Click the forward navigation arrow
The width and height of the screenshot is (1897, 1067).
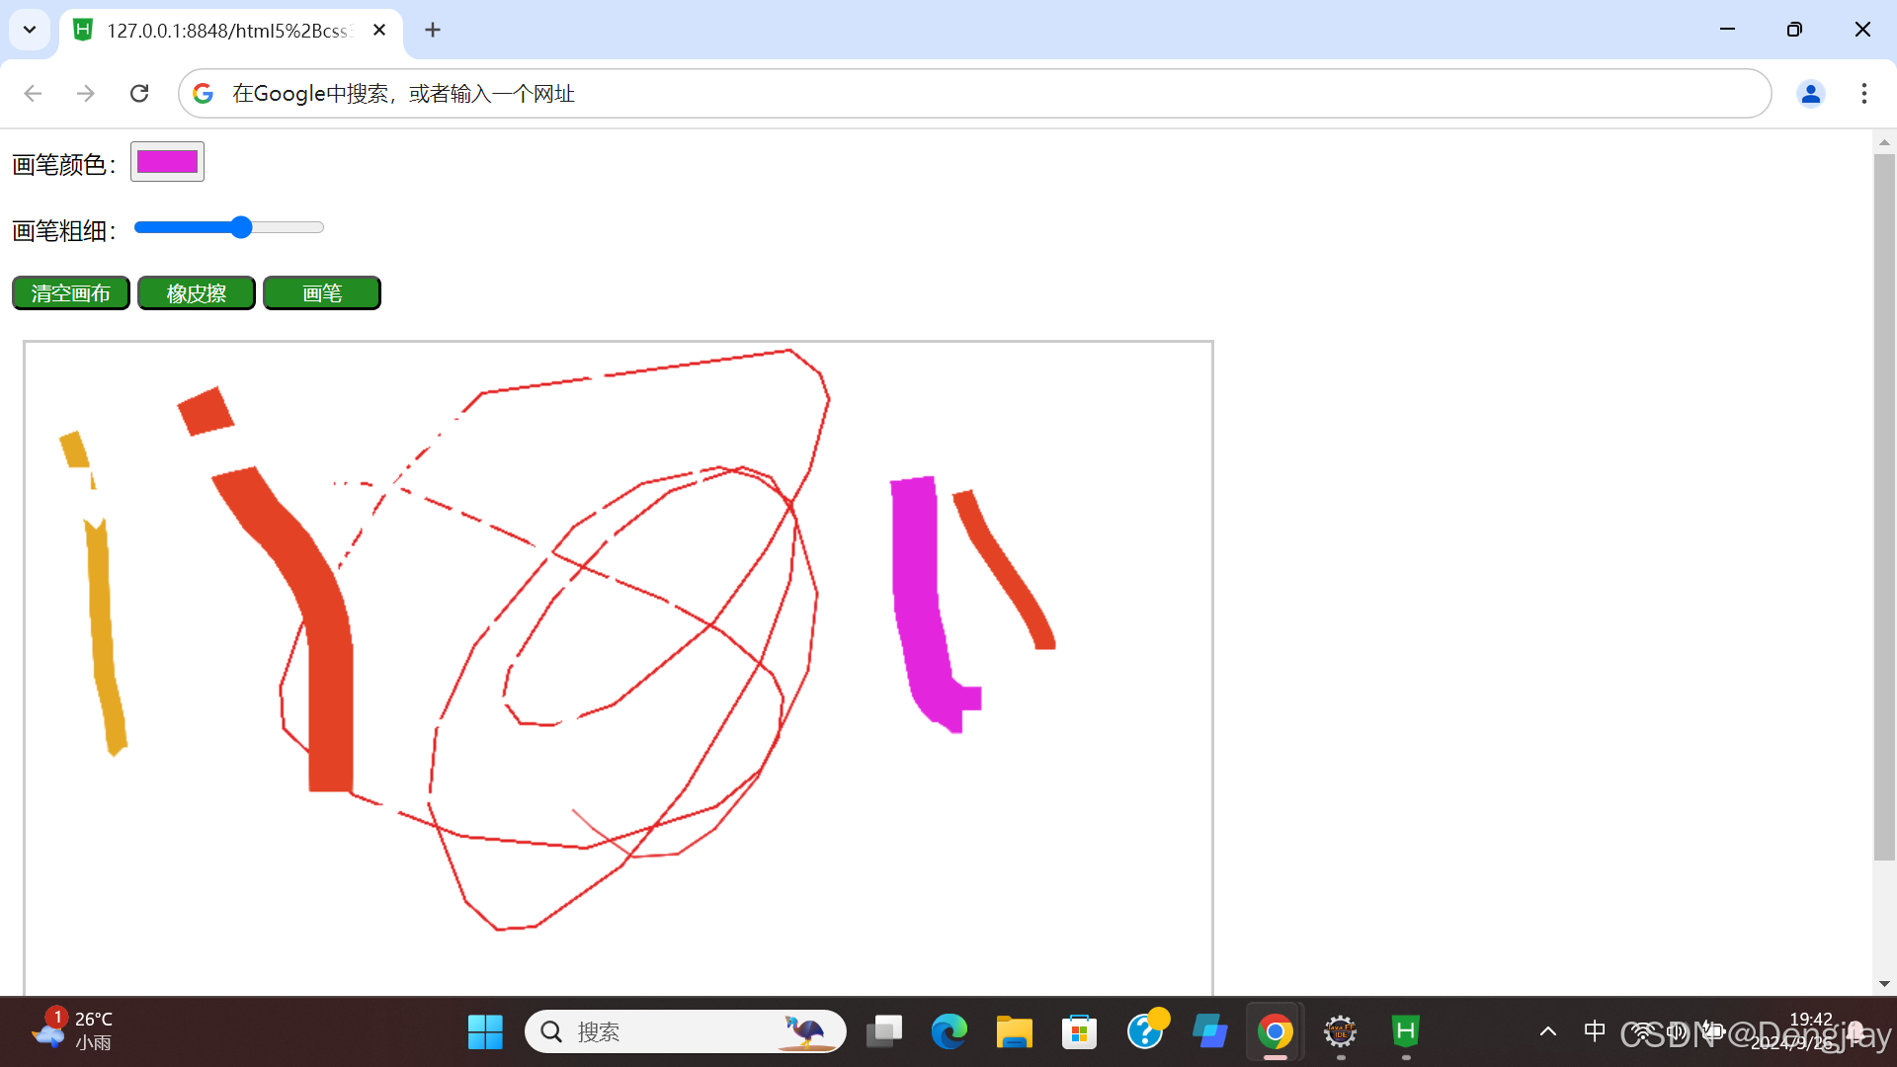86,93
